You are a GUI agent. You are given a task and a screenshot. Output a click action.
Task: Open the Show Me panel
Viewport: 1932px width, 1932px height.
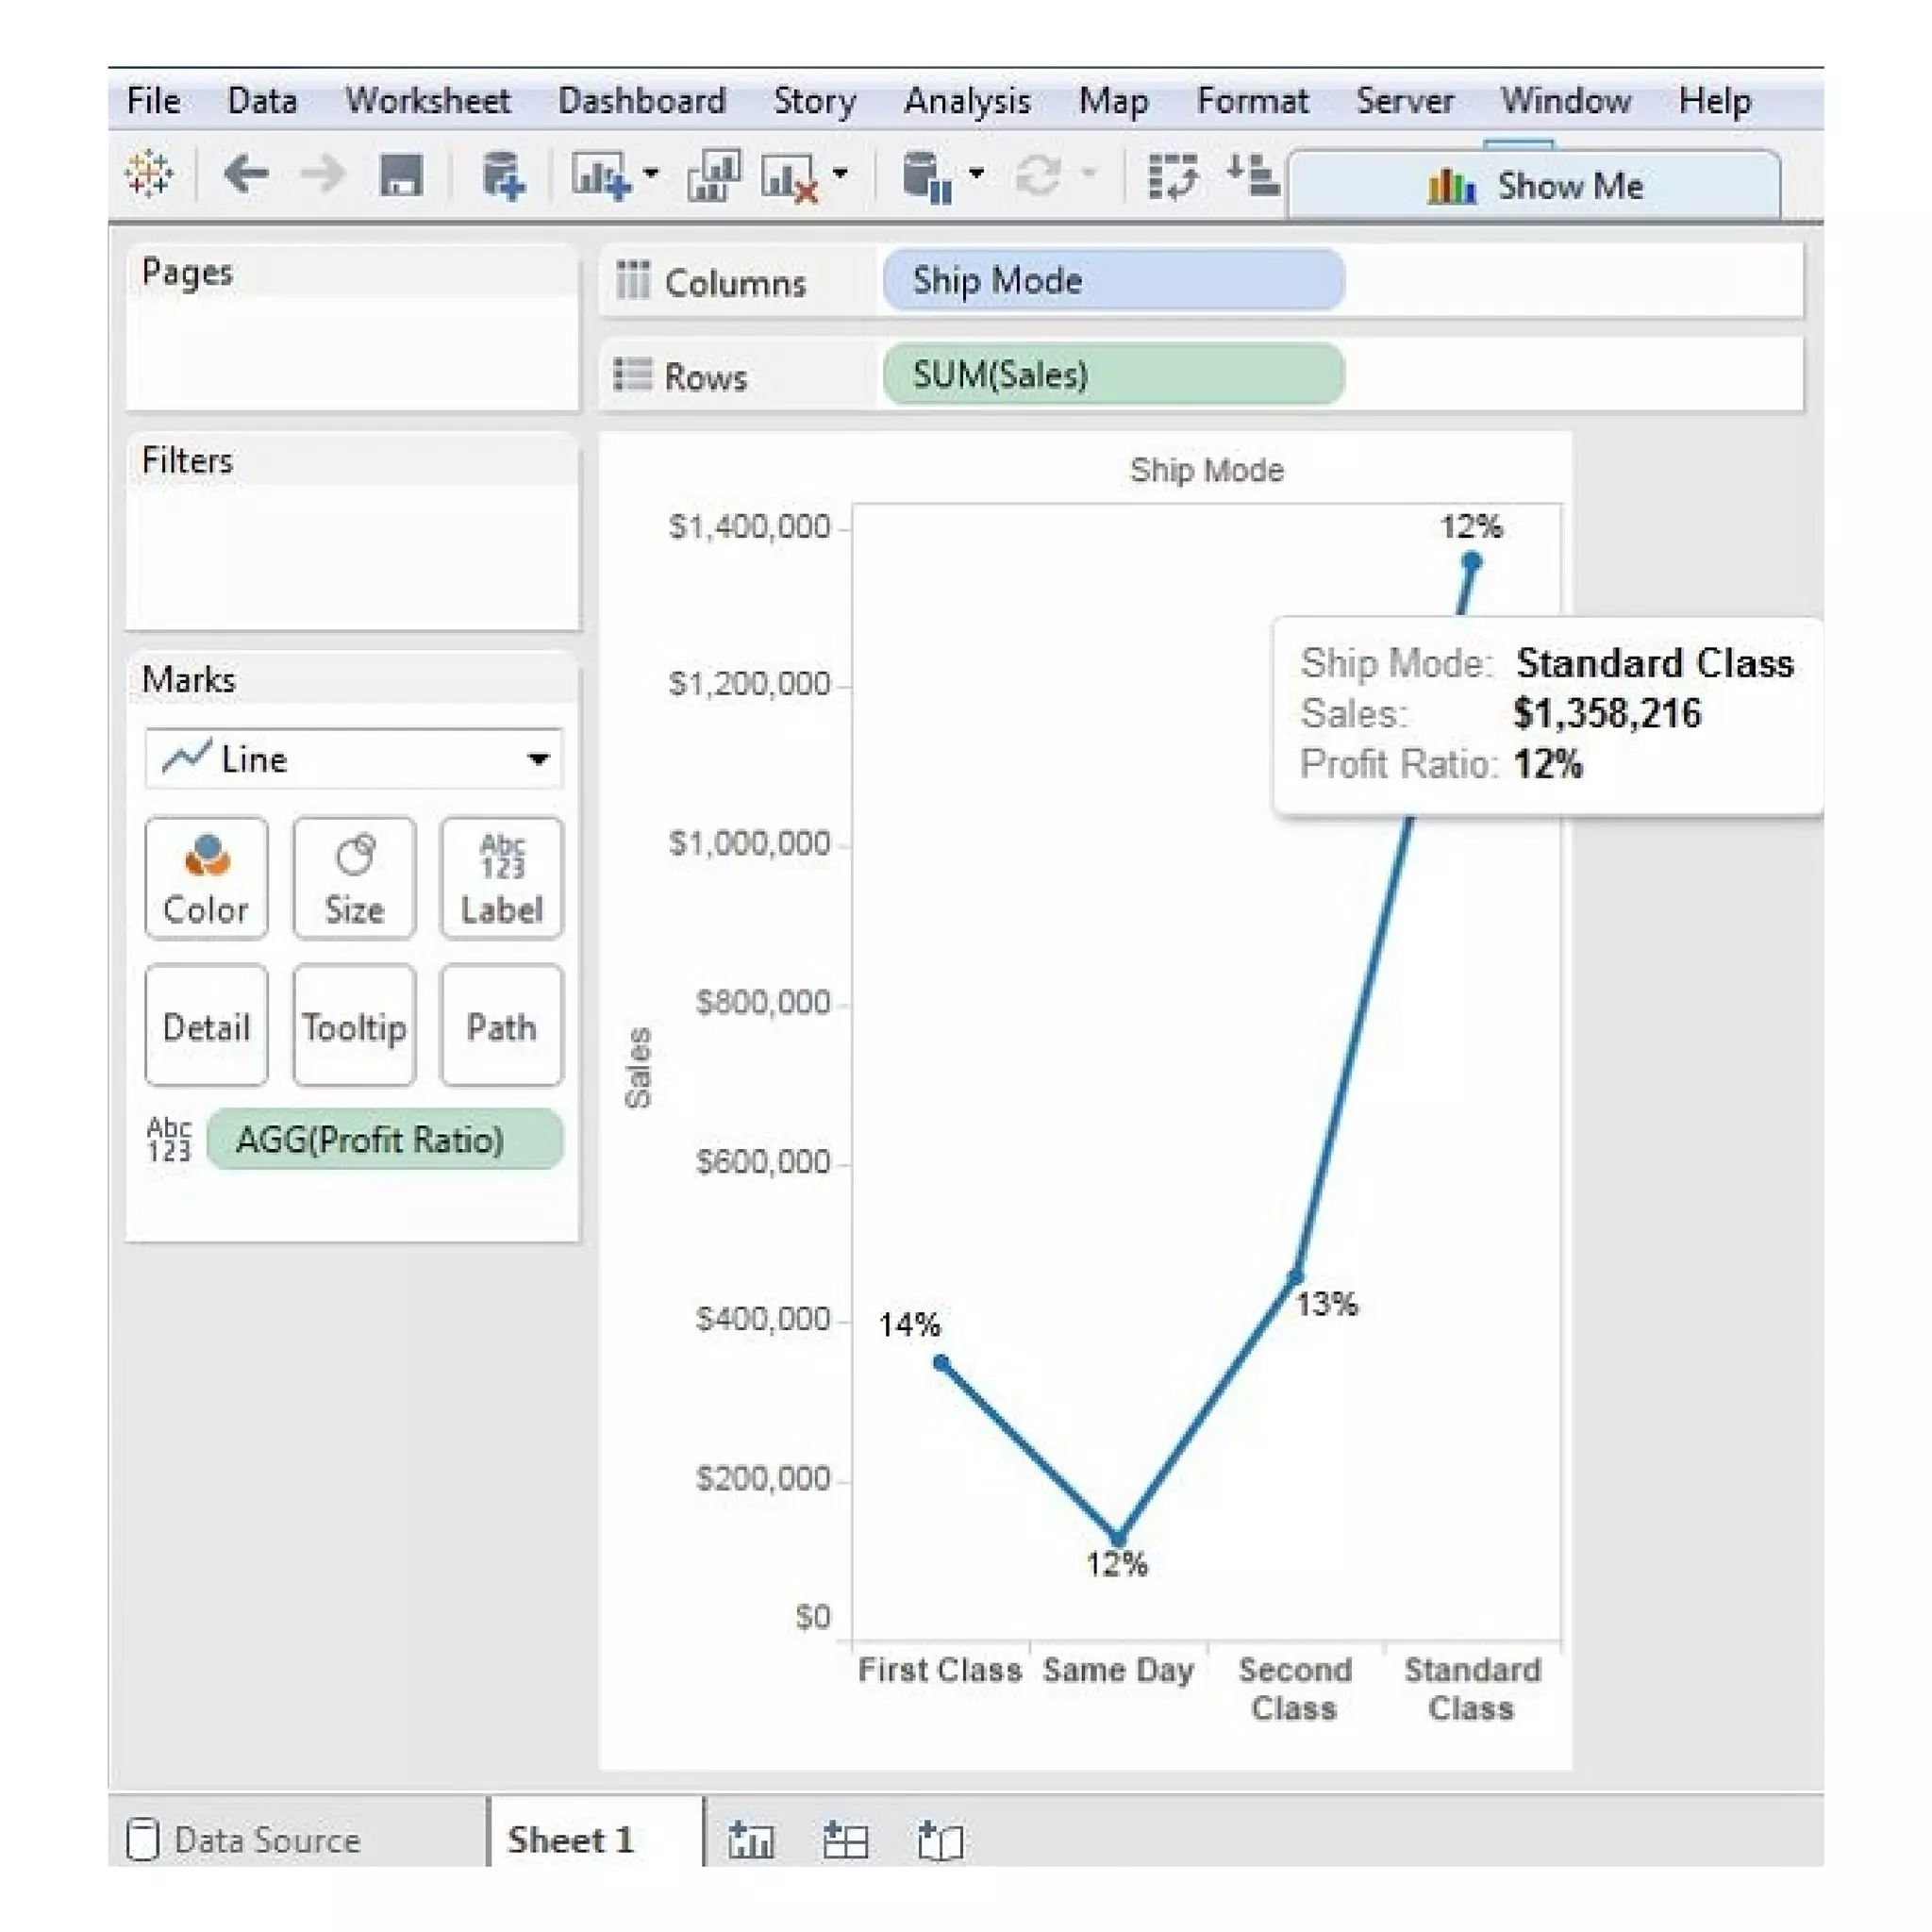[1535, 186]
